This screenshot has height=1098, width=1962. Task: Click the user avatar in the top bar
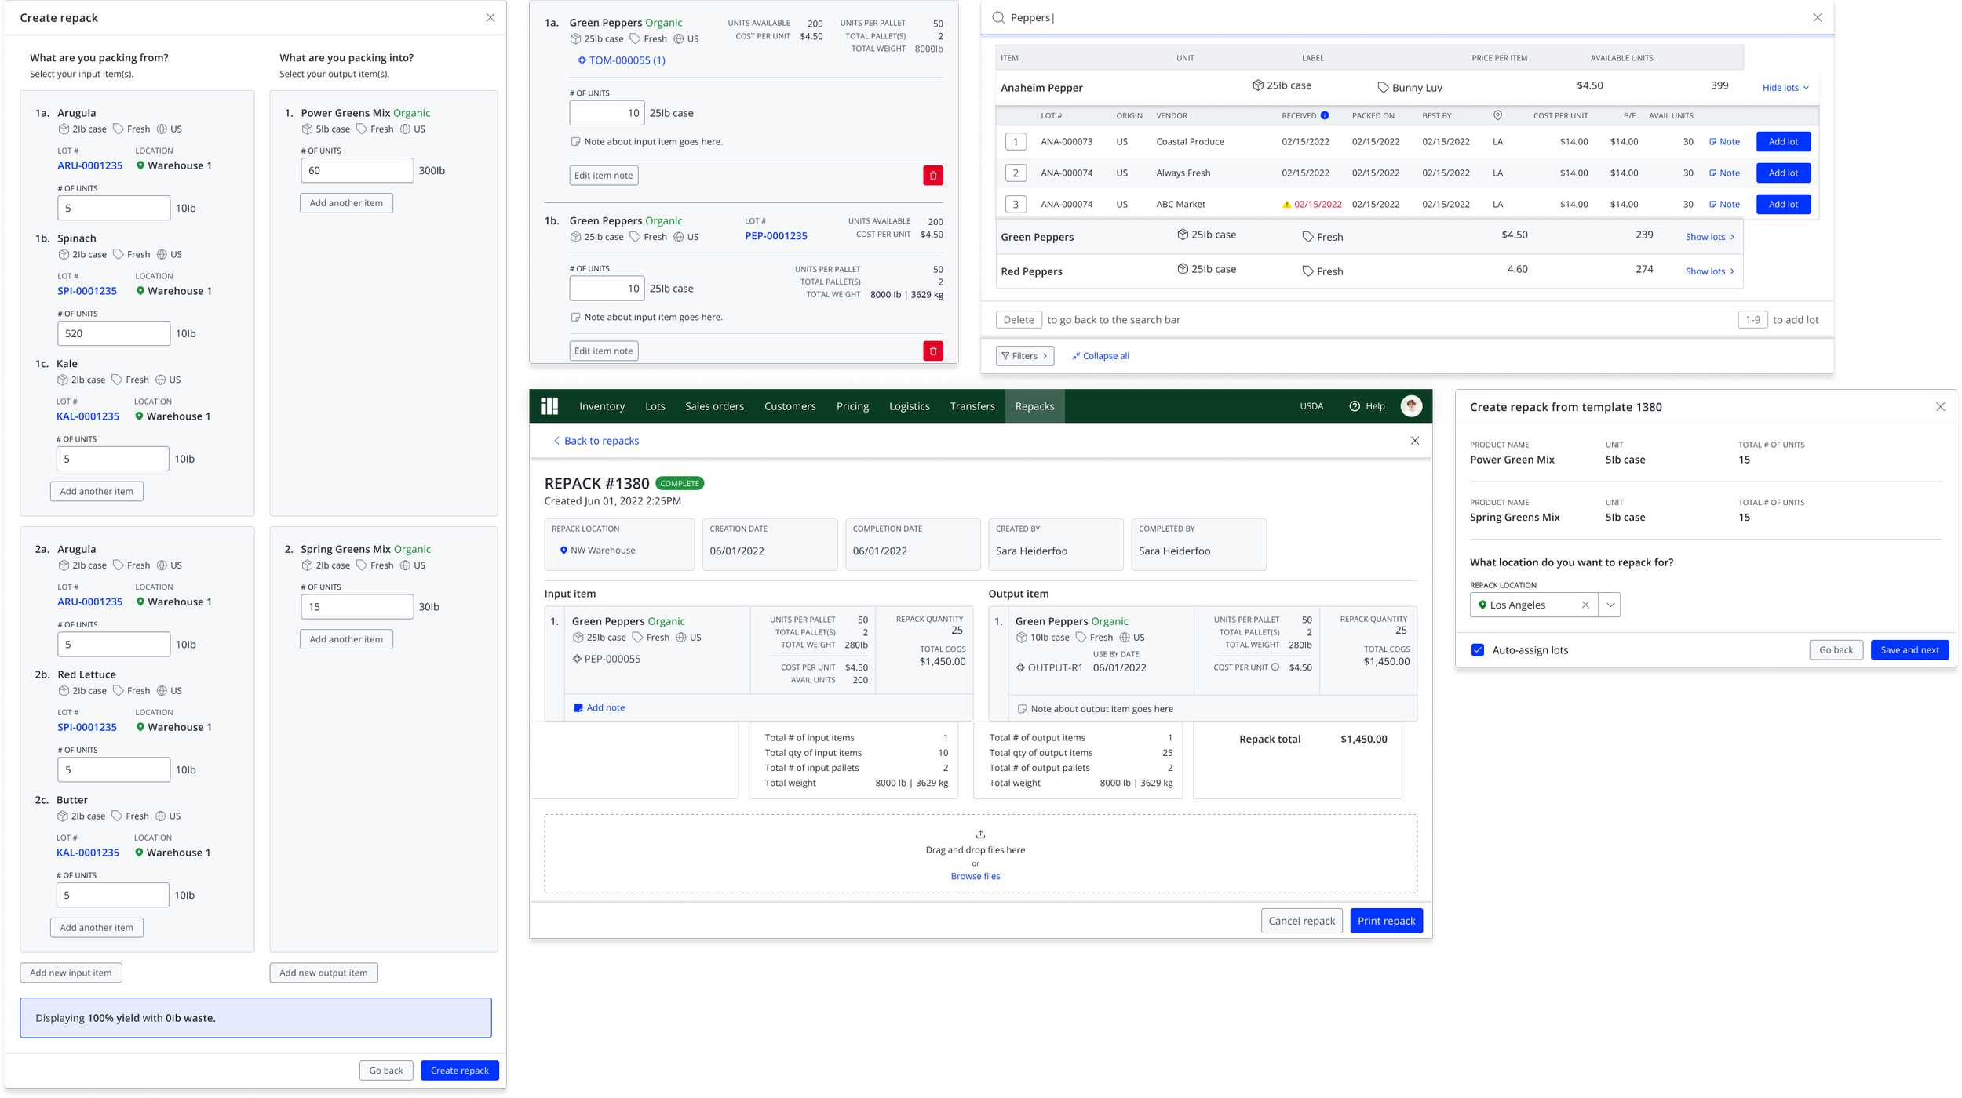1411,406
